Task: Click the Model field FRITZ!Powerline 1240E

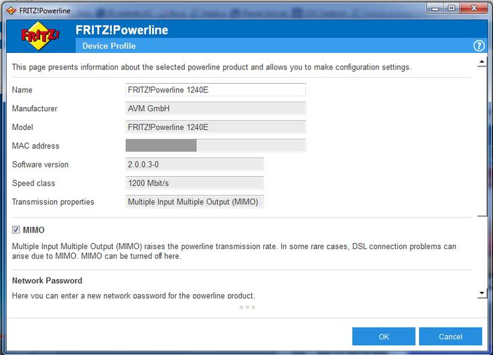Action: [216, 127]
